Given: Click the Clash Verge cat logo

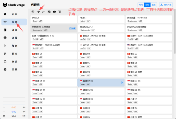Looking at the screenshot, I should click(5, 5).
